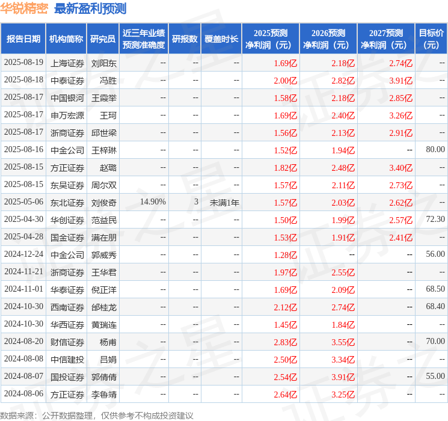Click 华泰证券 institution cell

click(67, 290)
